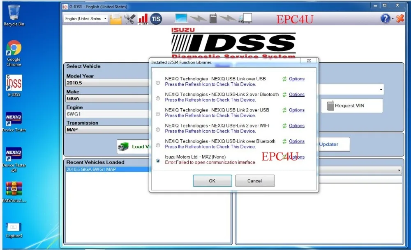Open Engine field showing 6WG1
Image resolution: width=411 pixels, height=250 pixels.
107,114
